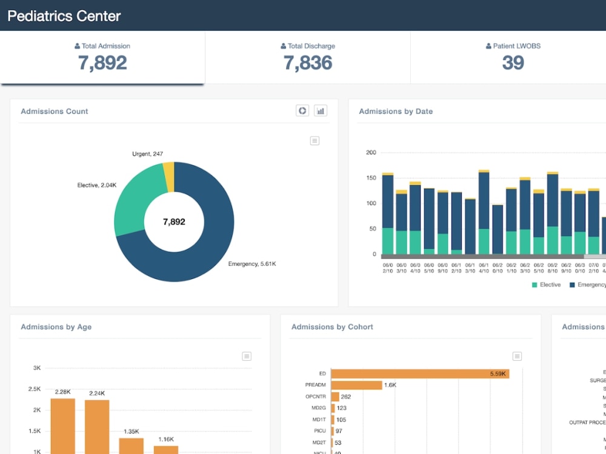This screenshot has width=606, height=454.
Task: Click the Pediatrics Center header title
Action: click(x=64, y=16)
